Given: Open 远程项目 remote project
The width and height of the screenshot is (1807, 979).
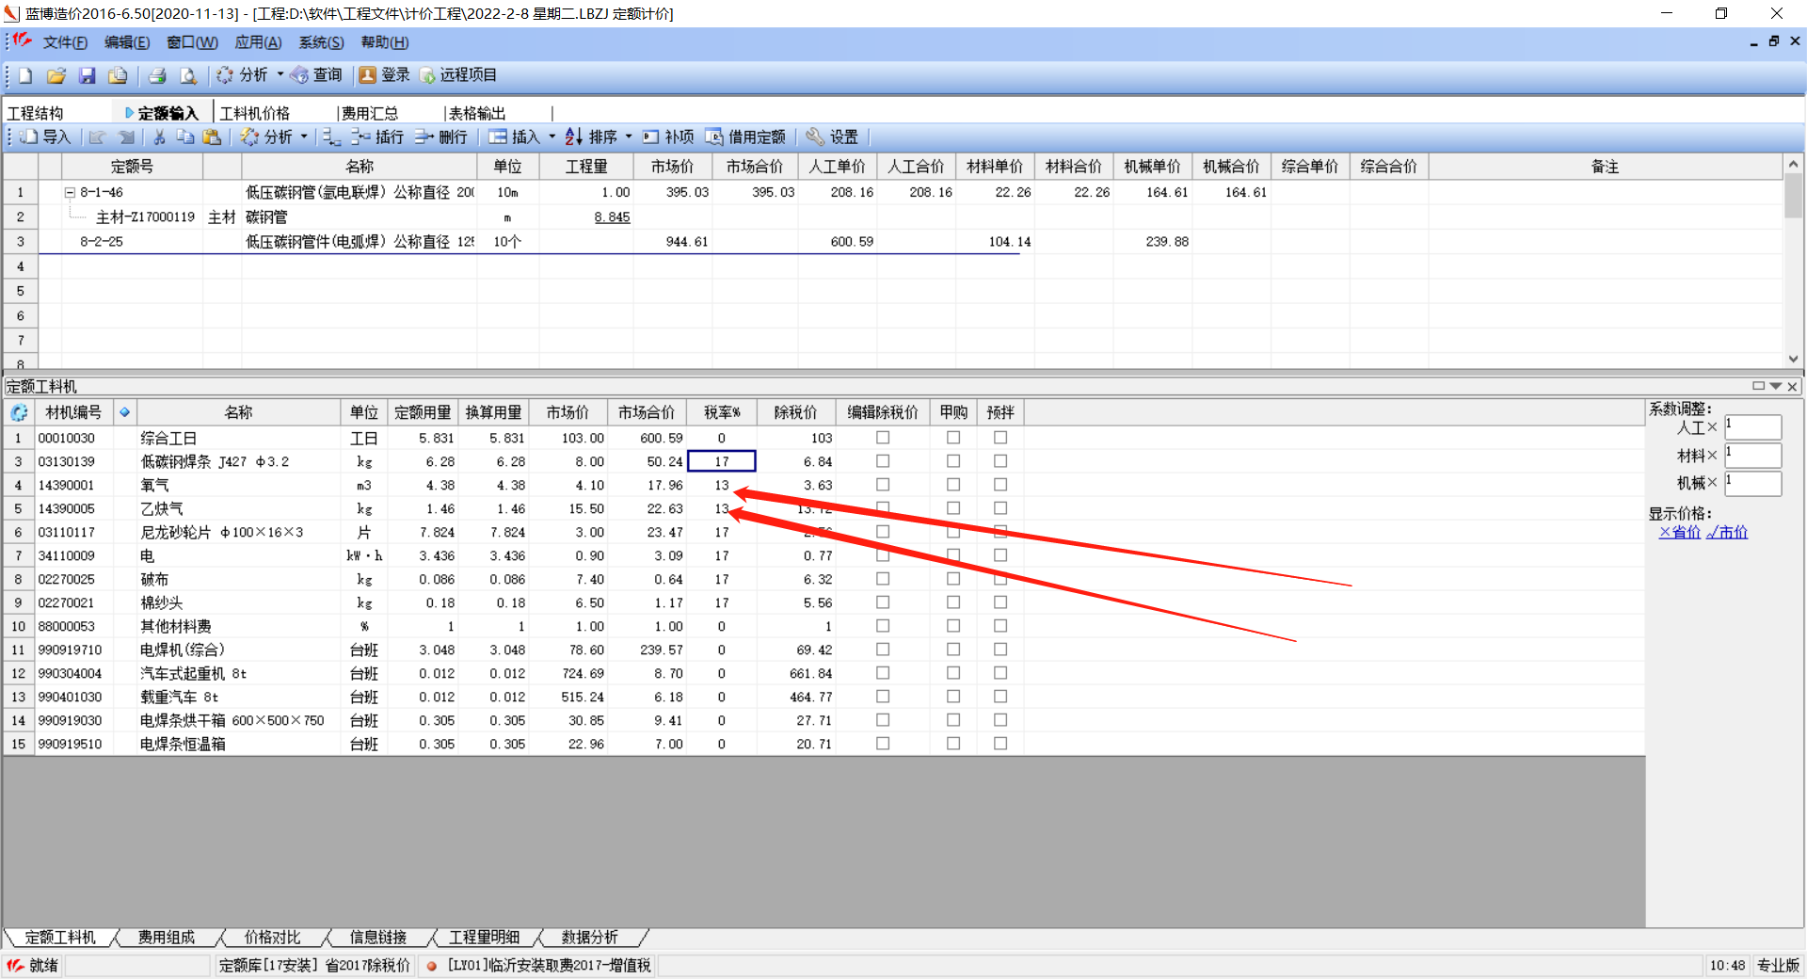Looking at the screenshot, I should 457,75.
